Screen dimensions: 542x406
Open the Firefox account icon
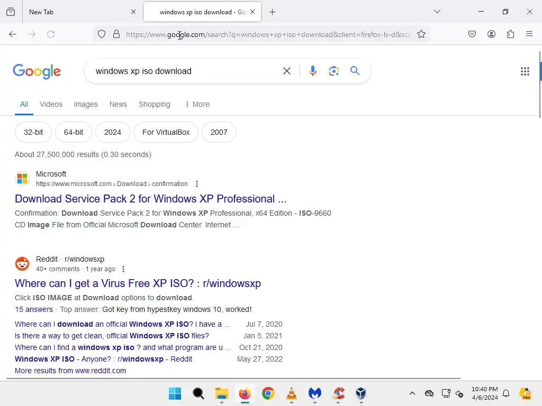pyautogui.click(x=491, y=34)
